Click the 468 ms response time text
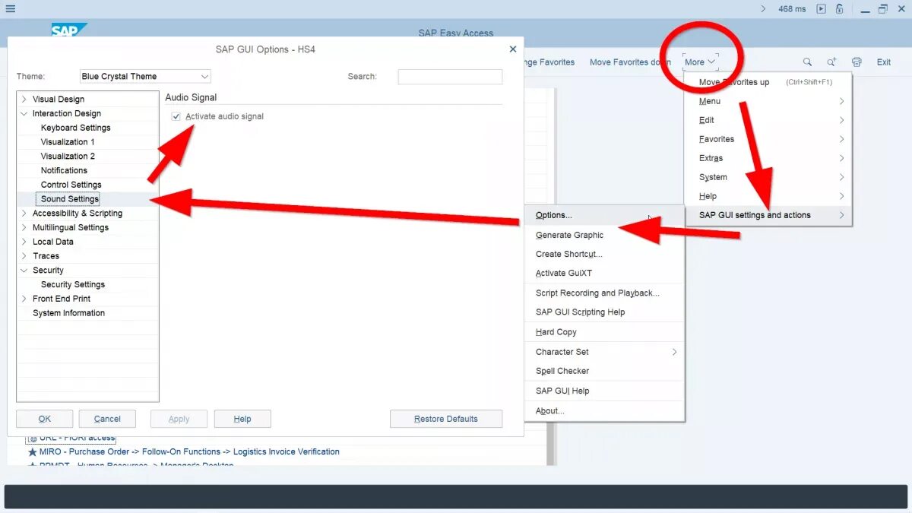 click(793, 9)
